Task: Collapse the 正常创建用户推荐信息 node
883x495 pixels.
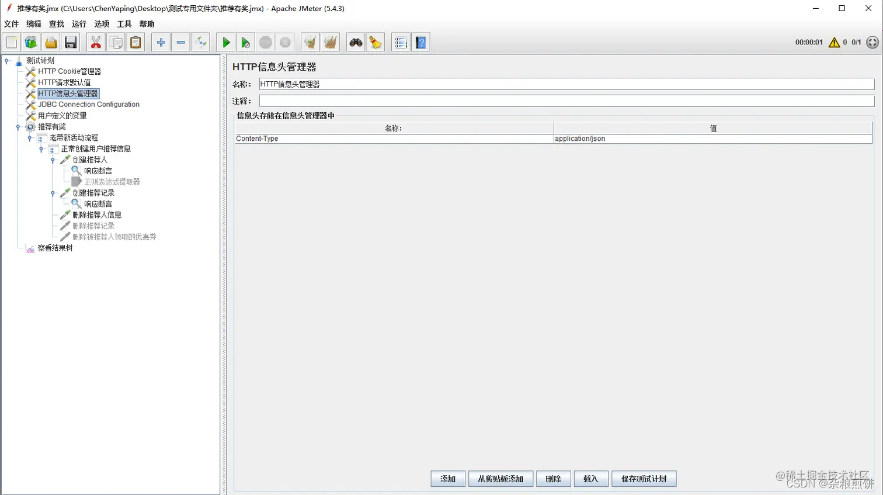Action: (x=41, y=149)
